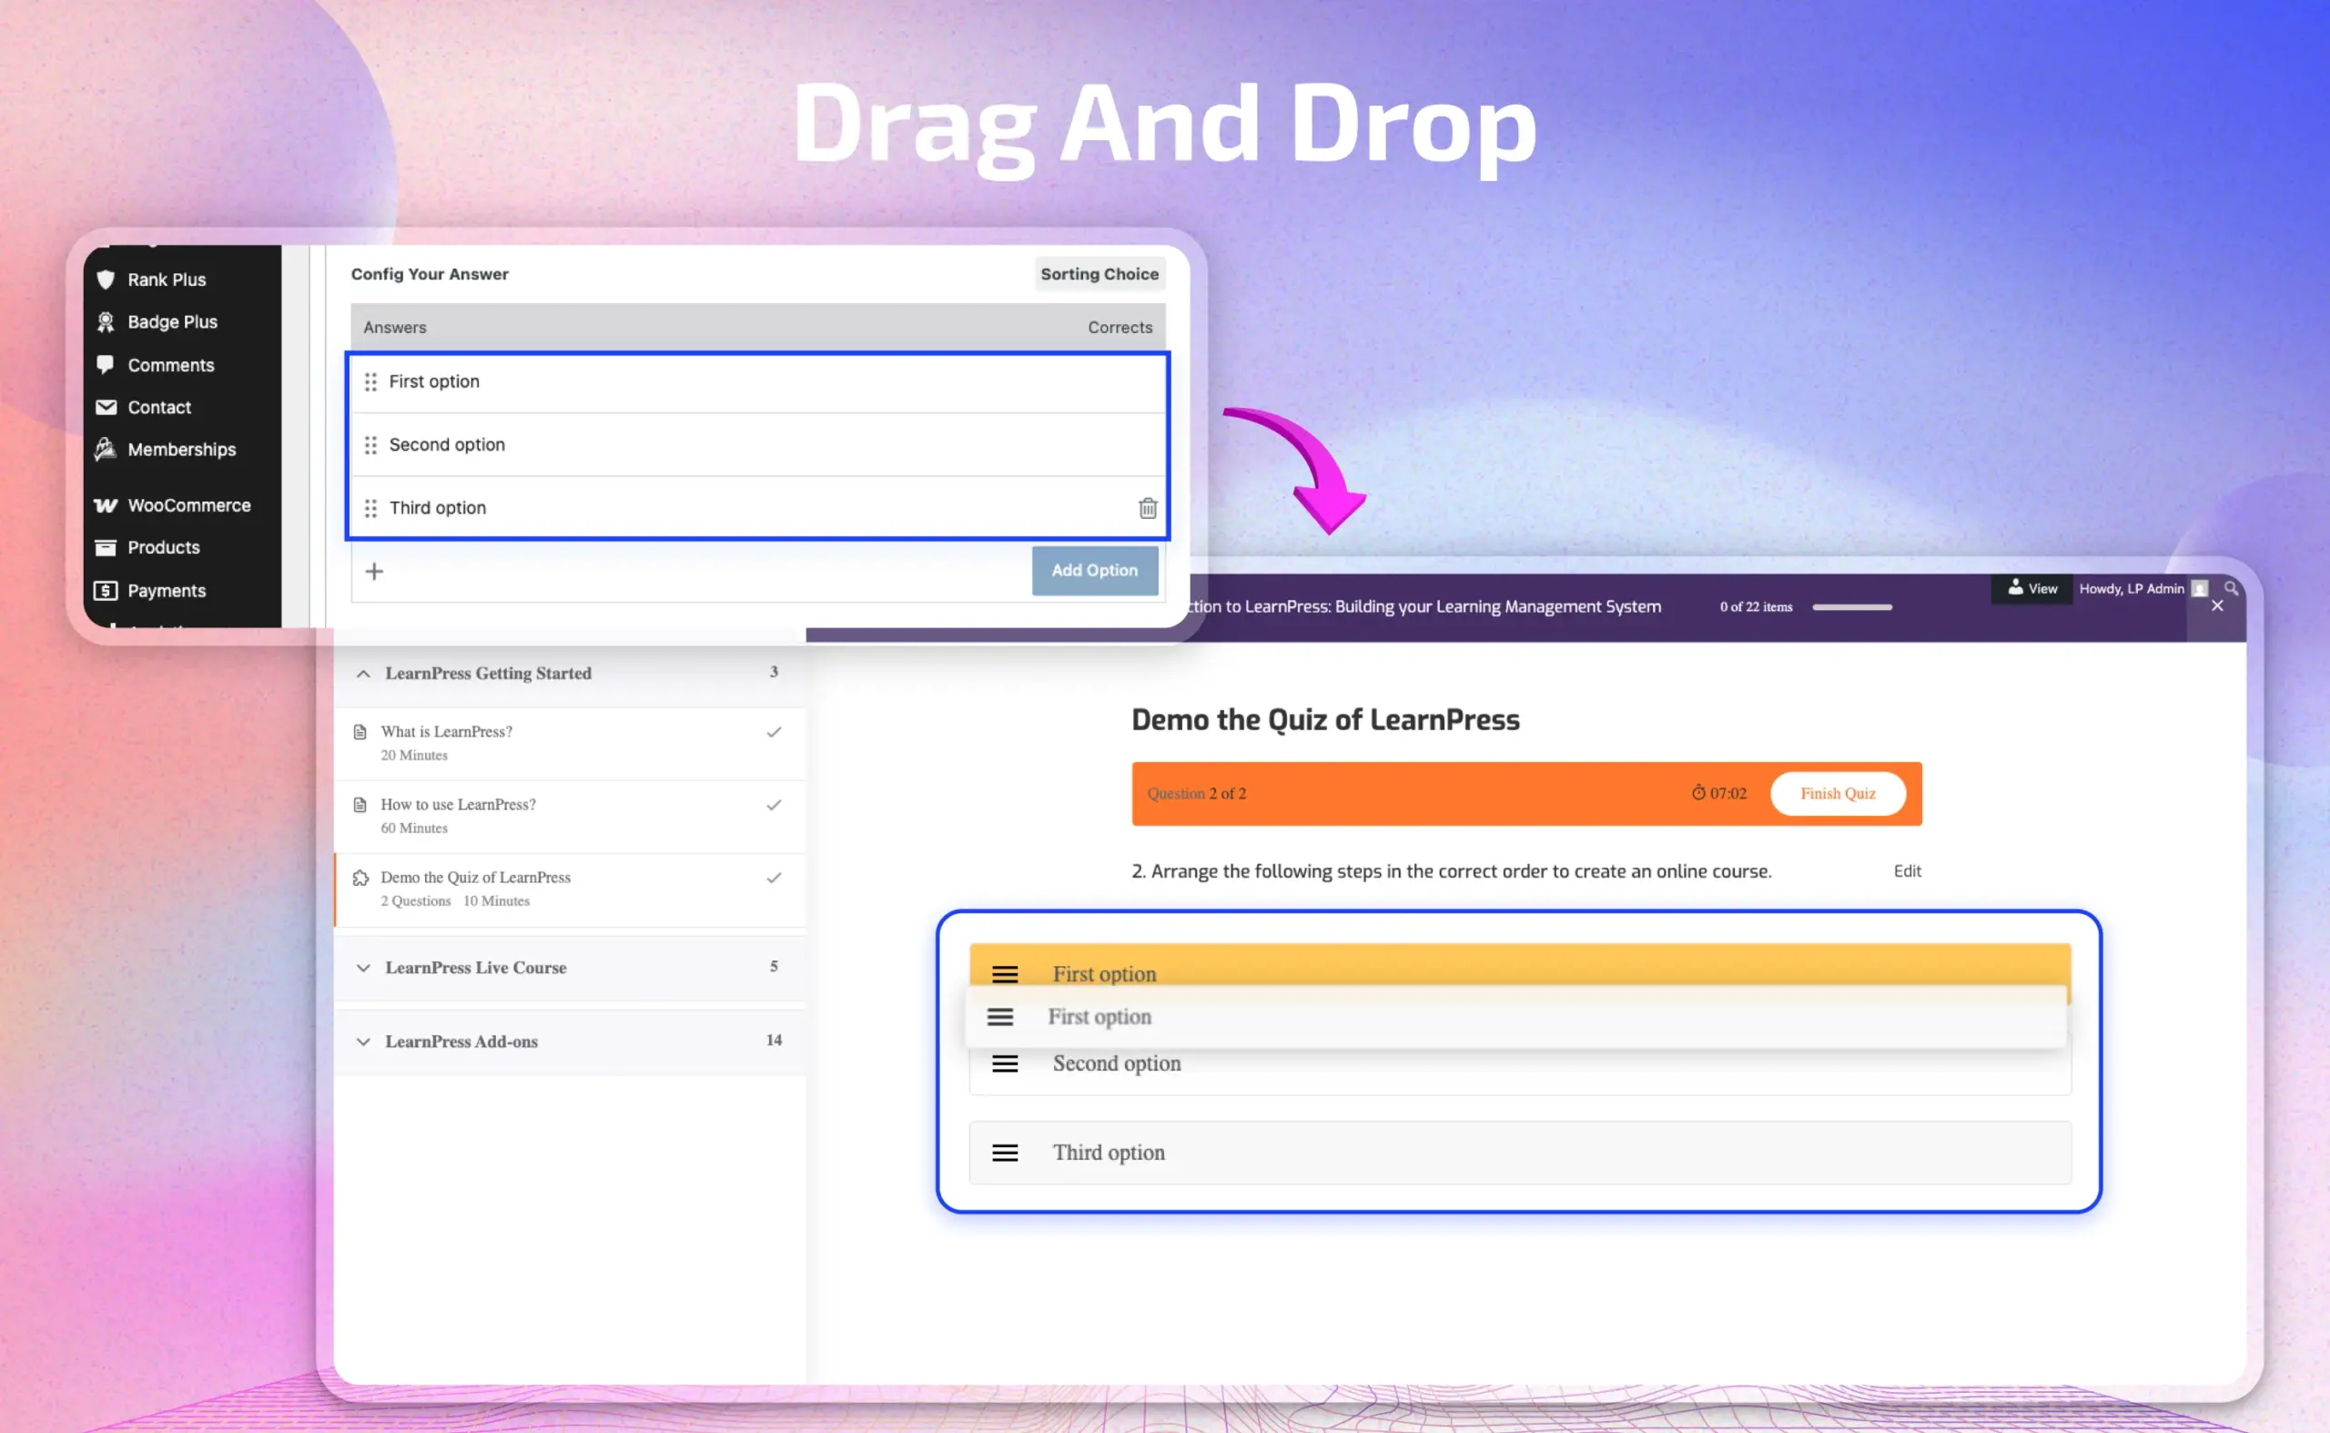Viewport: 2330px width, 1433px height.
Task: Open the Rank Plus menu
Action: click(167, 279)
